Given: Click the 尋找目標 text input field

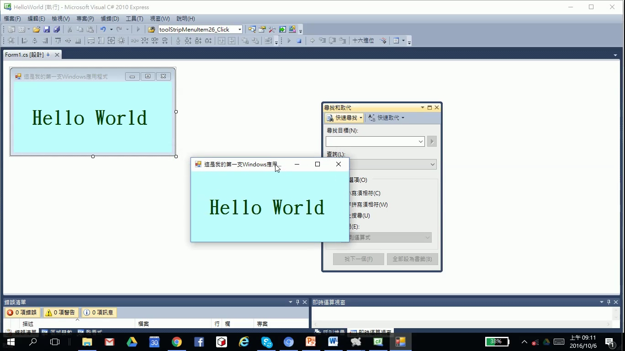Looking at the screenshot, I should tap(371, 142).
